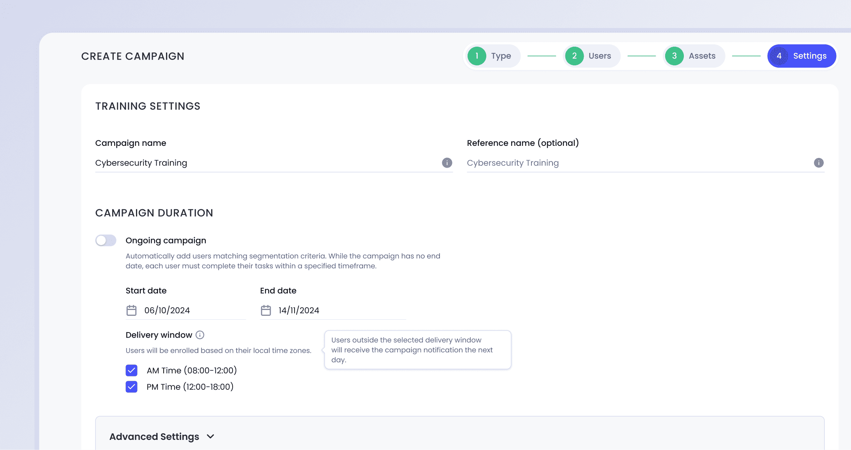Viewport: 851px width, 450px height.
Task: Click the step 1 green circle
Action: 477,56
